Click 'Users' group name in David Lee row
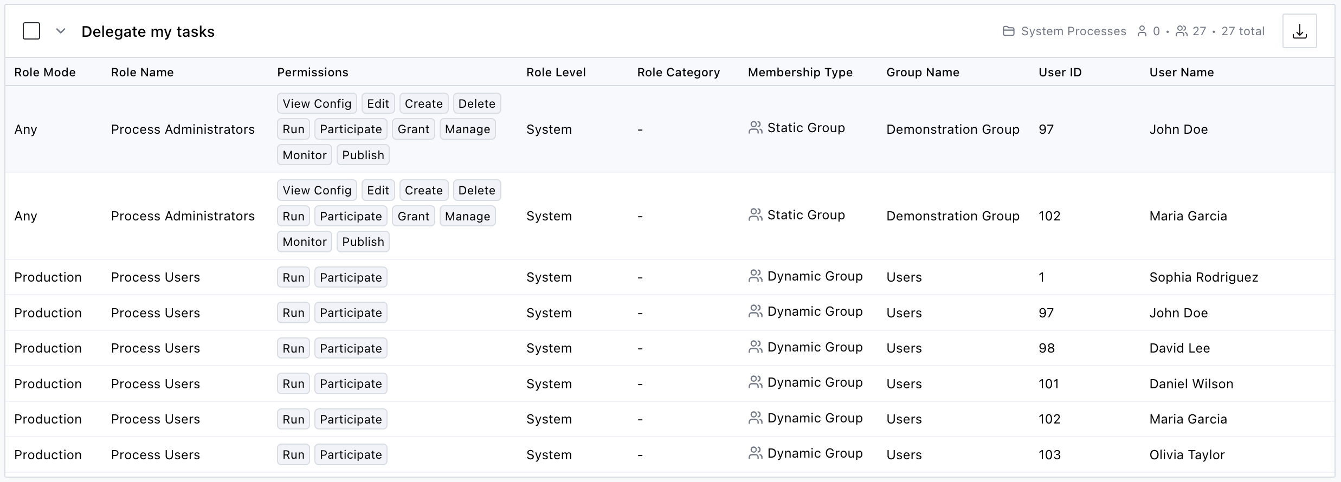 (x=904, y=348)
